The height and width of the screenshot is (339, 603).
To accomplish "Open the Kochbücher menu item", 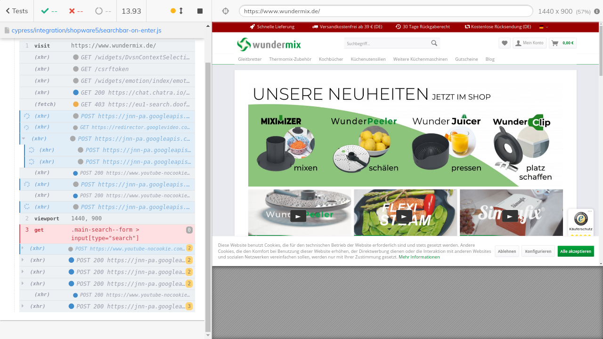I will point(331,59).
